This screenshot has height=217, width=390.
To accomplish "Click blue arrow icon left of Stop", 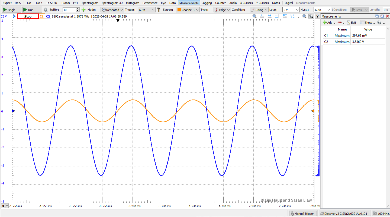I will coord(14,16).
